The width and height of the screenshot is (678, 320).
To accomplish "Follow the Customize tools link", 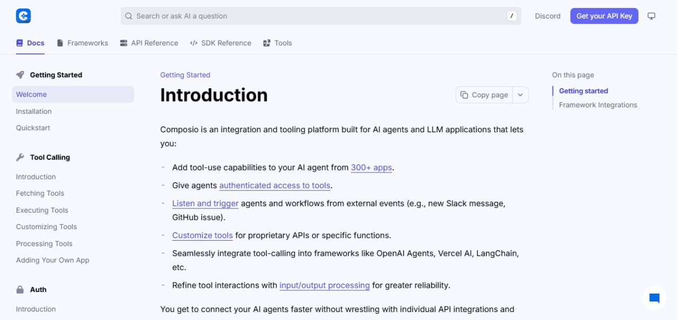I will 202,235.
